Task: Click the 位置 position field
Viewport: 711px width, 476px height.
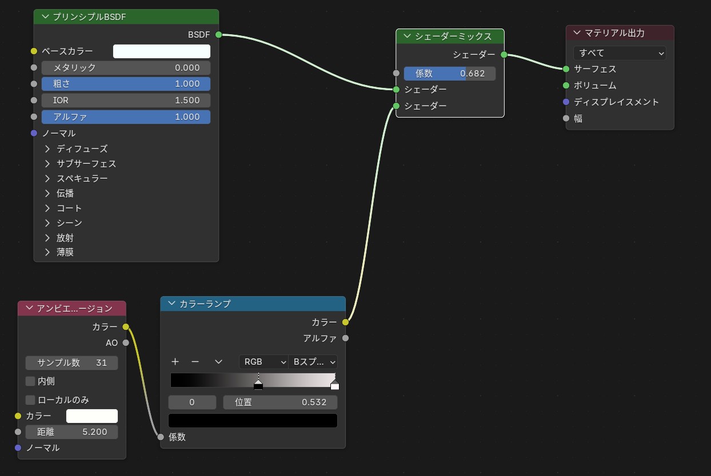Action: point(280,402)
